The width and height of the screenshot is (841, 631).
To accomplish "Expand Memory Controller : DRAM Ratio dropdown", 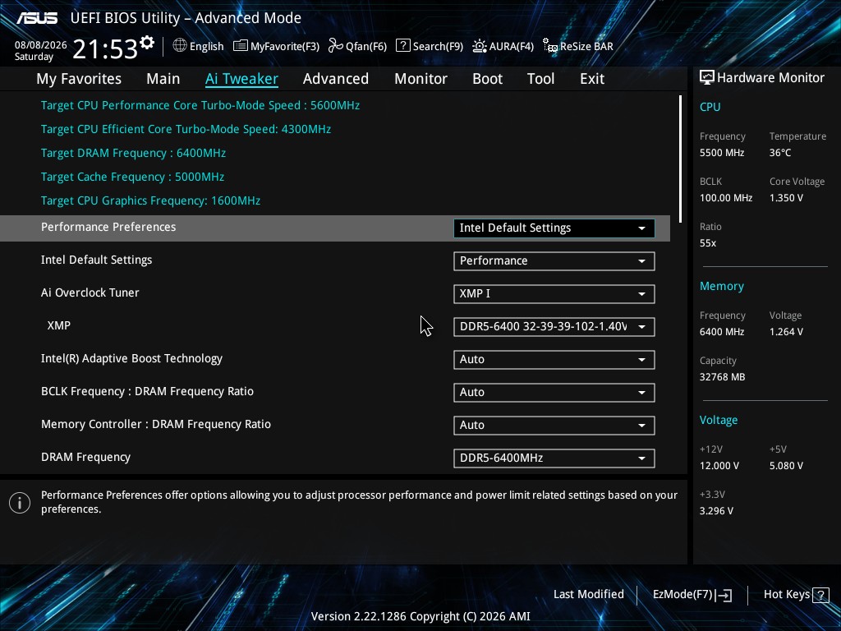I will point(554,426).
